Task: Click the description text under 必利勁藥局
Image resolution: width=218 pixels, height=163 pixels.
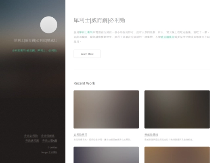Action: 102,140
